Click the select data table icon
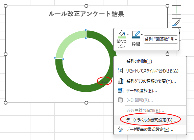The image size is (194, 140). coord(121,90)
